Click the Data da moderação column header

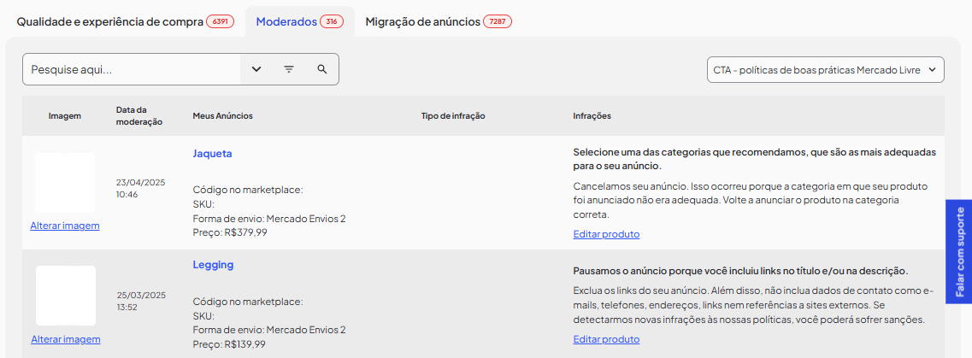point(139,116)
